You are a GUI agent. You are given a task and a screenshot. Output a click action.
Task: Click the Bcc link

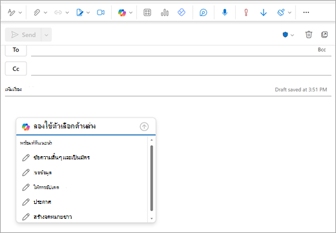point(322,50)
